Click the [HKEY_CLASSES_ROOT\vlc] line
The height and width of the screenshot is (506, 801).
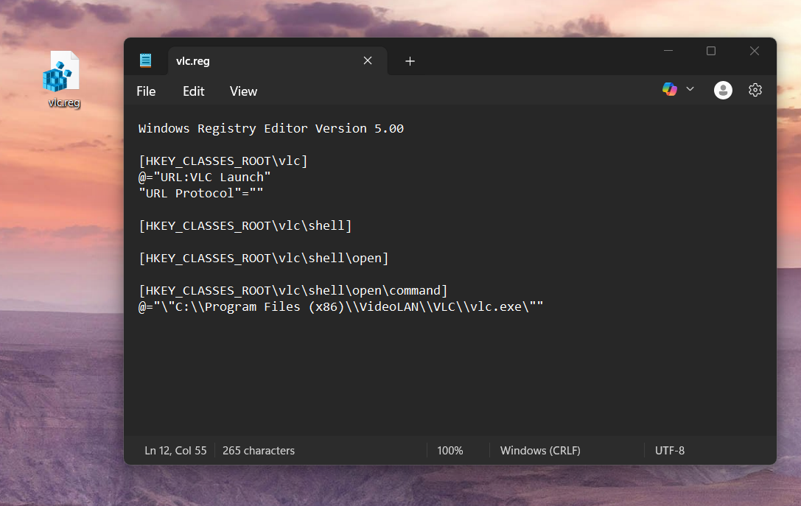(x=223, y=161)
